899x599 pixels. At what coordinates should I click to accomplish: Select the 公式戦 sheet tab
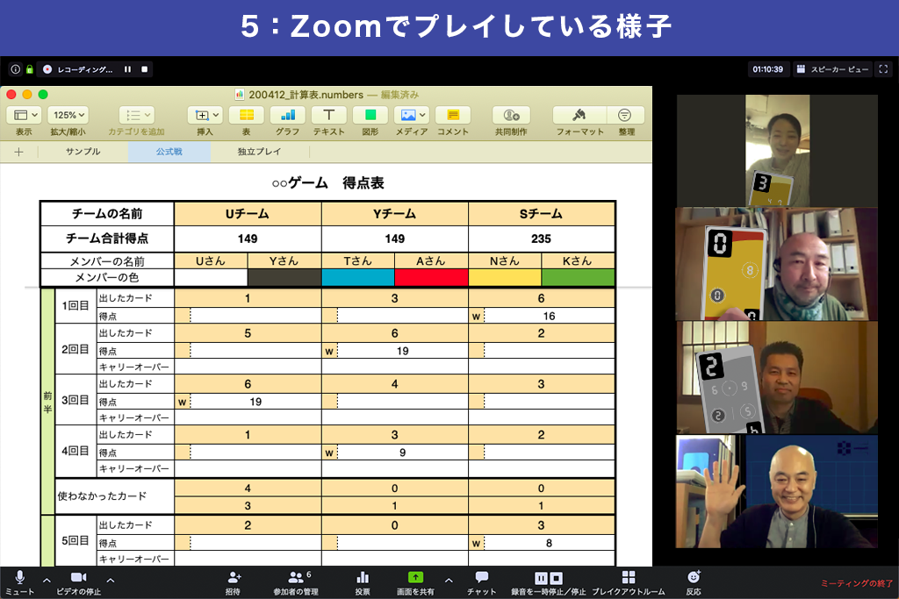169,152
